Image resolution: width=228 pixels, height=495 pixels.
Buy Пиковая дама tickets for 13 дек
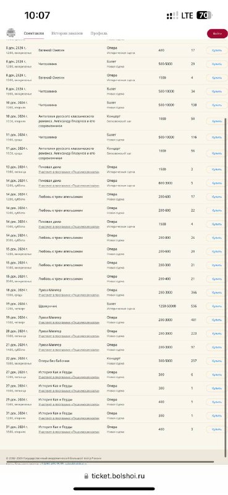pos(217,170)
